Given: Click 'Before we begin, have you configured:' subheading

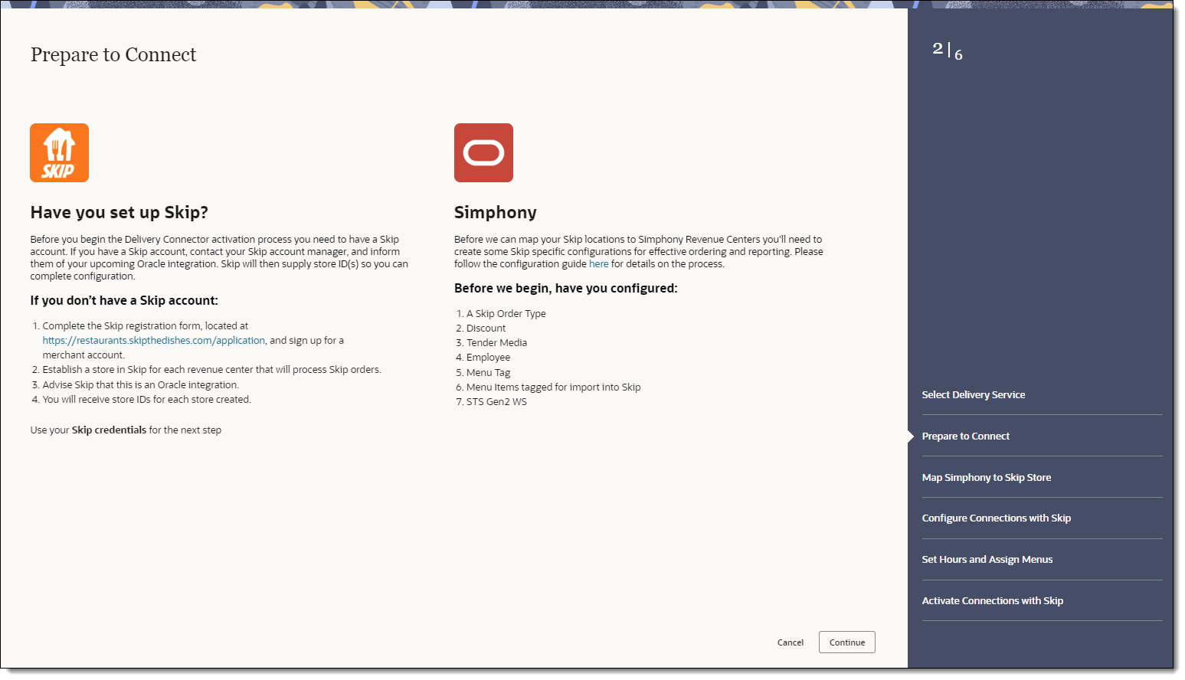Looking at the screenshot, I should pos(566,288).
